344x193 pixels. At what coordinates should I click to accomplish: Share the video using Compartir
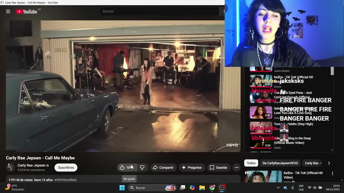(x=163, y=168)
